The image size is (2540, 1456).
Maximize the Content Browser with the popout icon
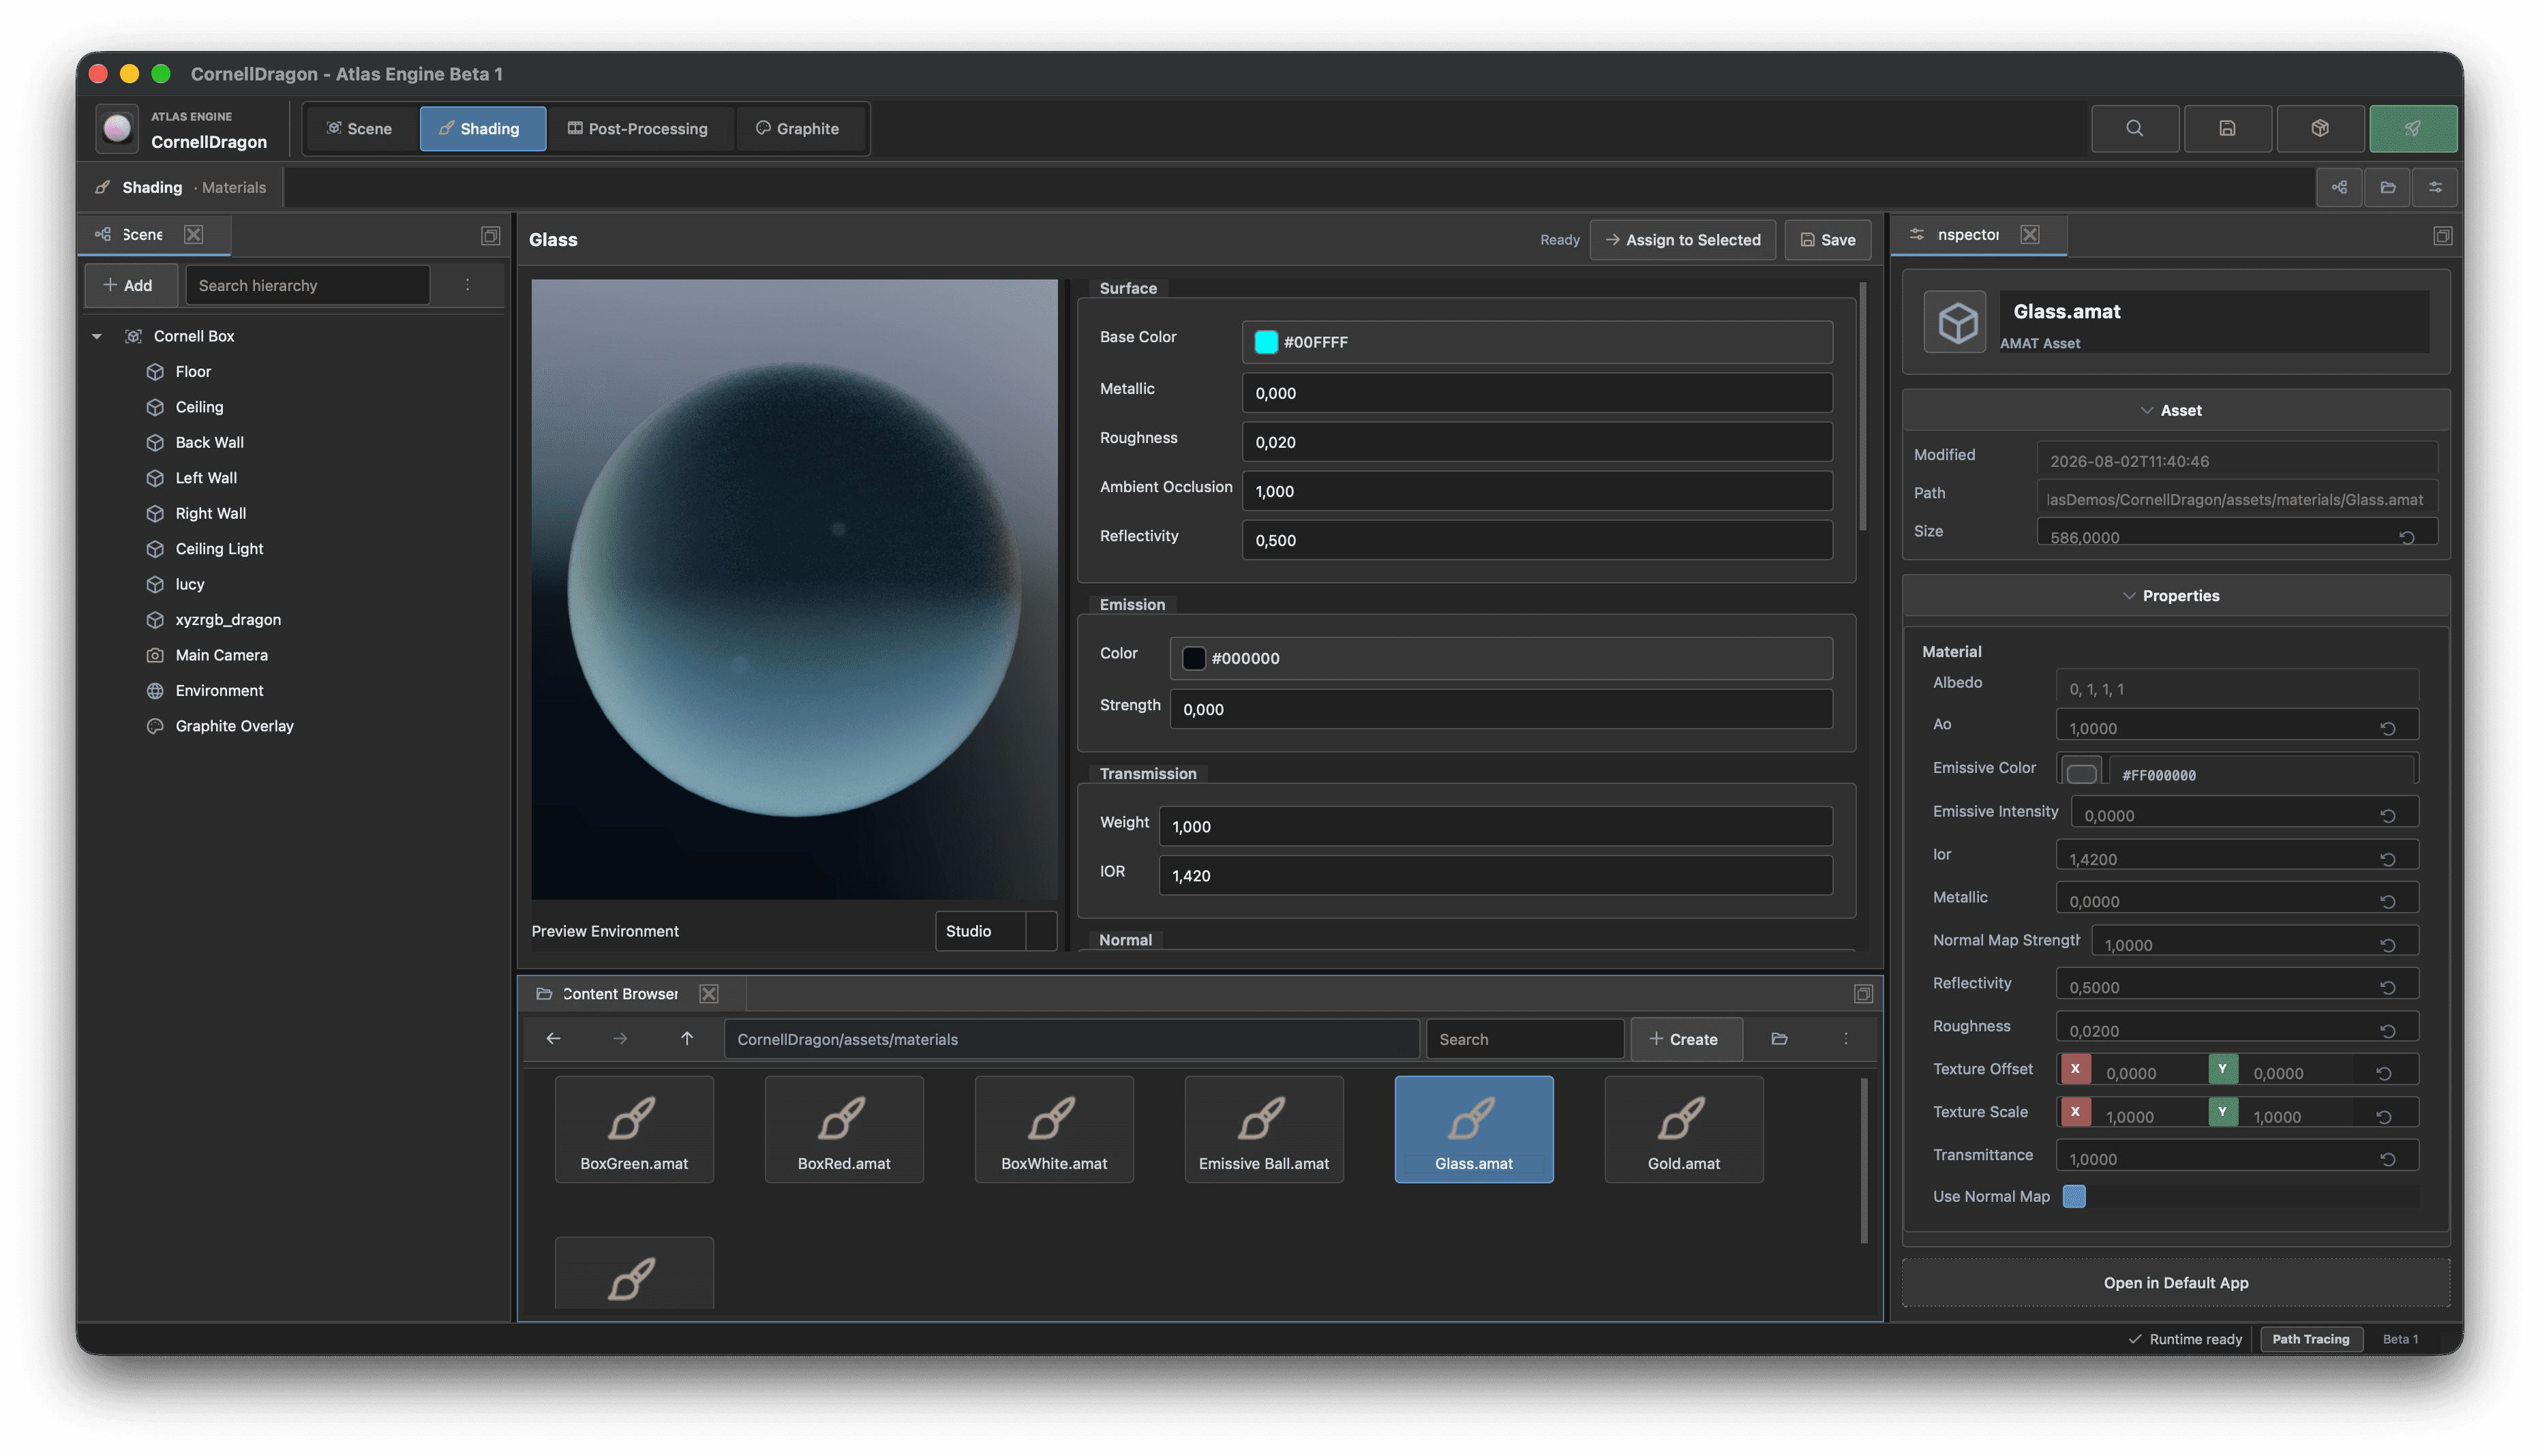tap(1863, 993)
